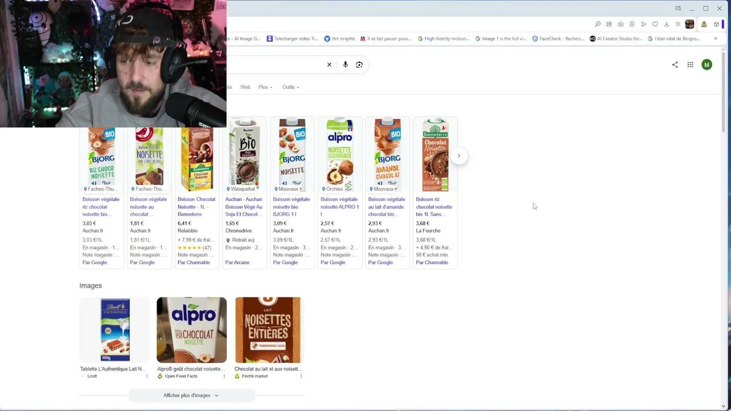731x411 pixels.
Task: Click the Images section heading
Action: [x=91, y=285]
